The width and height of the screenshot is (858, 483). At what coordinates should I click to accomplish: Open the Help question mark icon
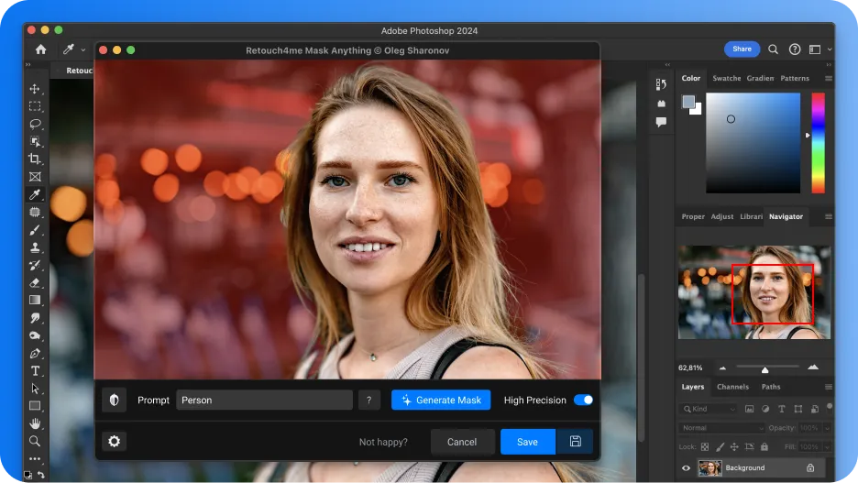click(795, 49)
